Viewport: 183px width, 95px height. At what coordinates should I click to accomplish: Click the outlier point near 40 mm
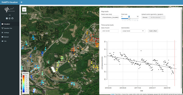click(141, 51)
